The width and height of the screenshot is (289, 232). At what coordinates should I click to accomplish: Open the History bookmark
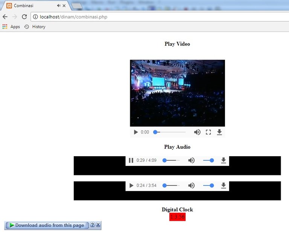click(x=35, y=27)
